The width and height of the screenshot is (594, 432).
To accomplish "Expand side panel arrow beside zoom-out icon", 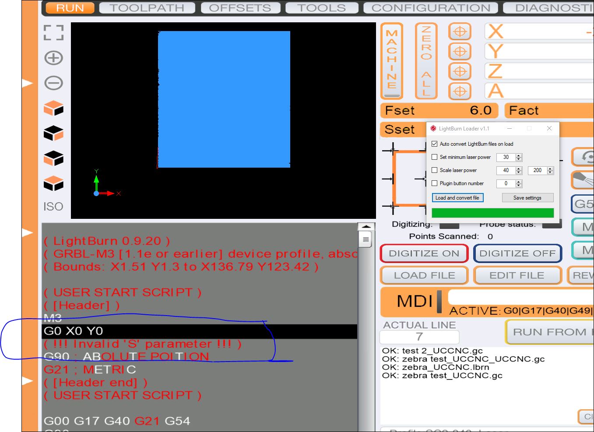I will point(28,83).
